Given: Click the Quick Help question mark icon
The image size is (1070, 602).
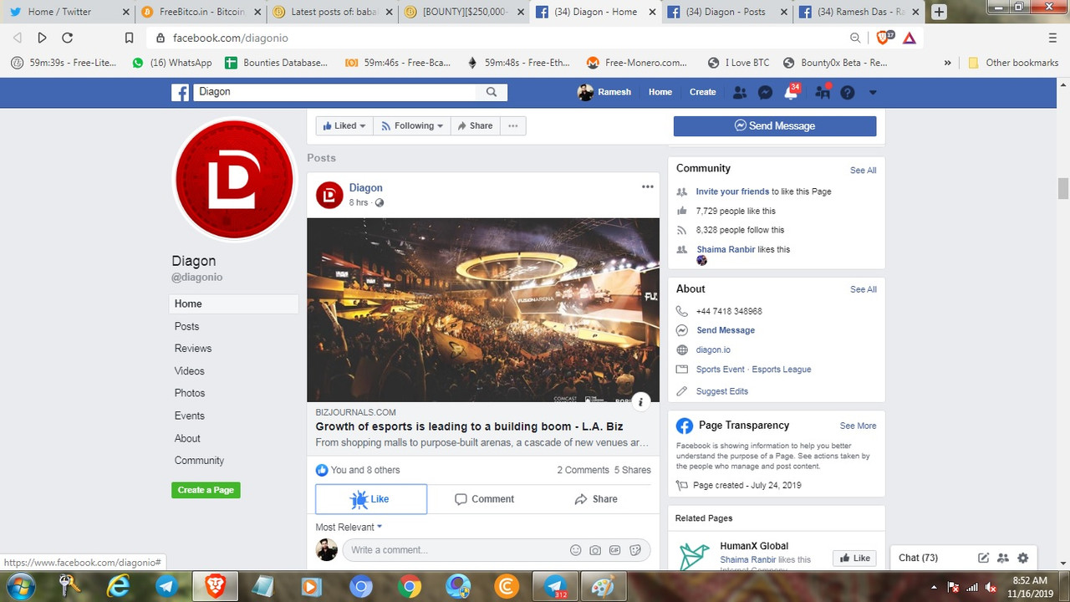Looking at the screenshot, I should pyautogui.click(x=848, y=92).
